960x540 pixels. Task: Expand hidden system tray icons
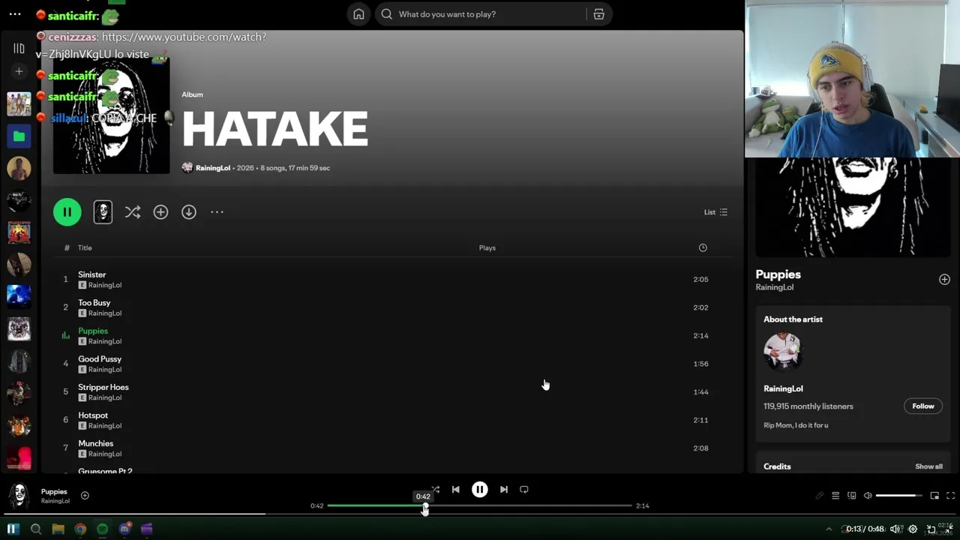click(829, 529)
